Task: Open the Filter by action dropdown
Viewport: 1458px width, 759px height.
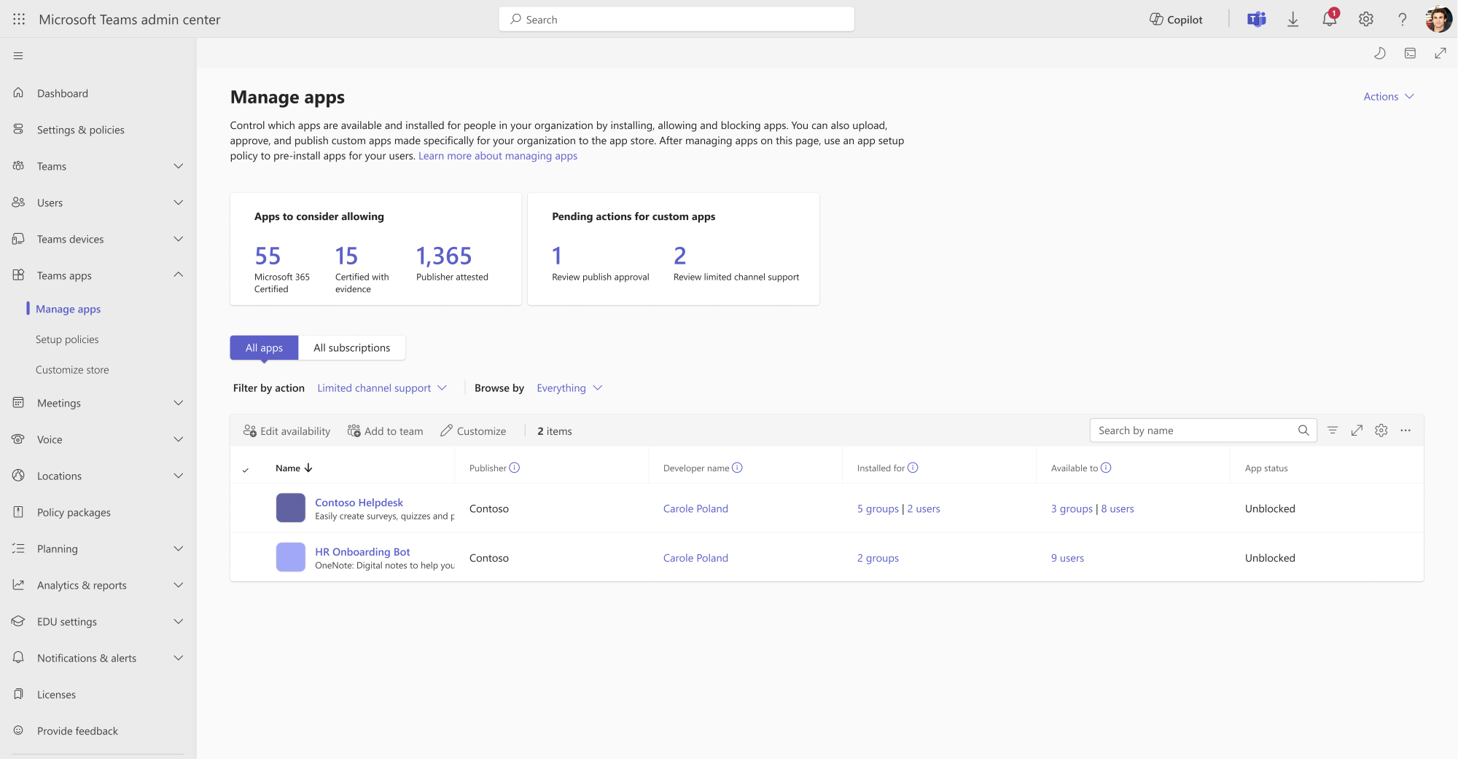Action: [x=382, y=388]
